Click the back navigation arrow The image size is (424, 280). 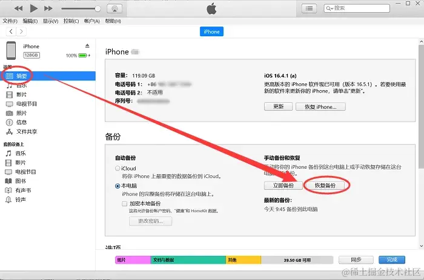click(11, 31)
